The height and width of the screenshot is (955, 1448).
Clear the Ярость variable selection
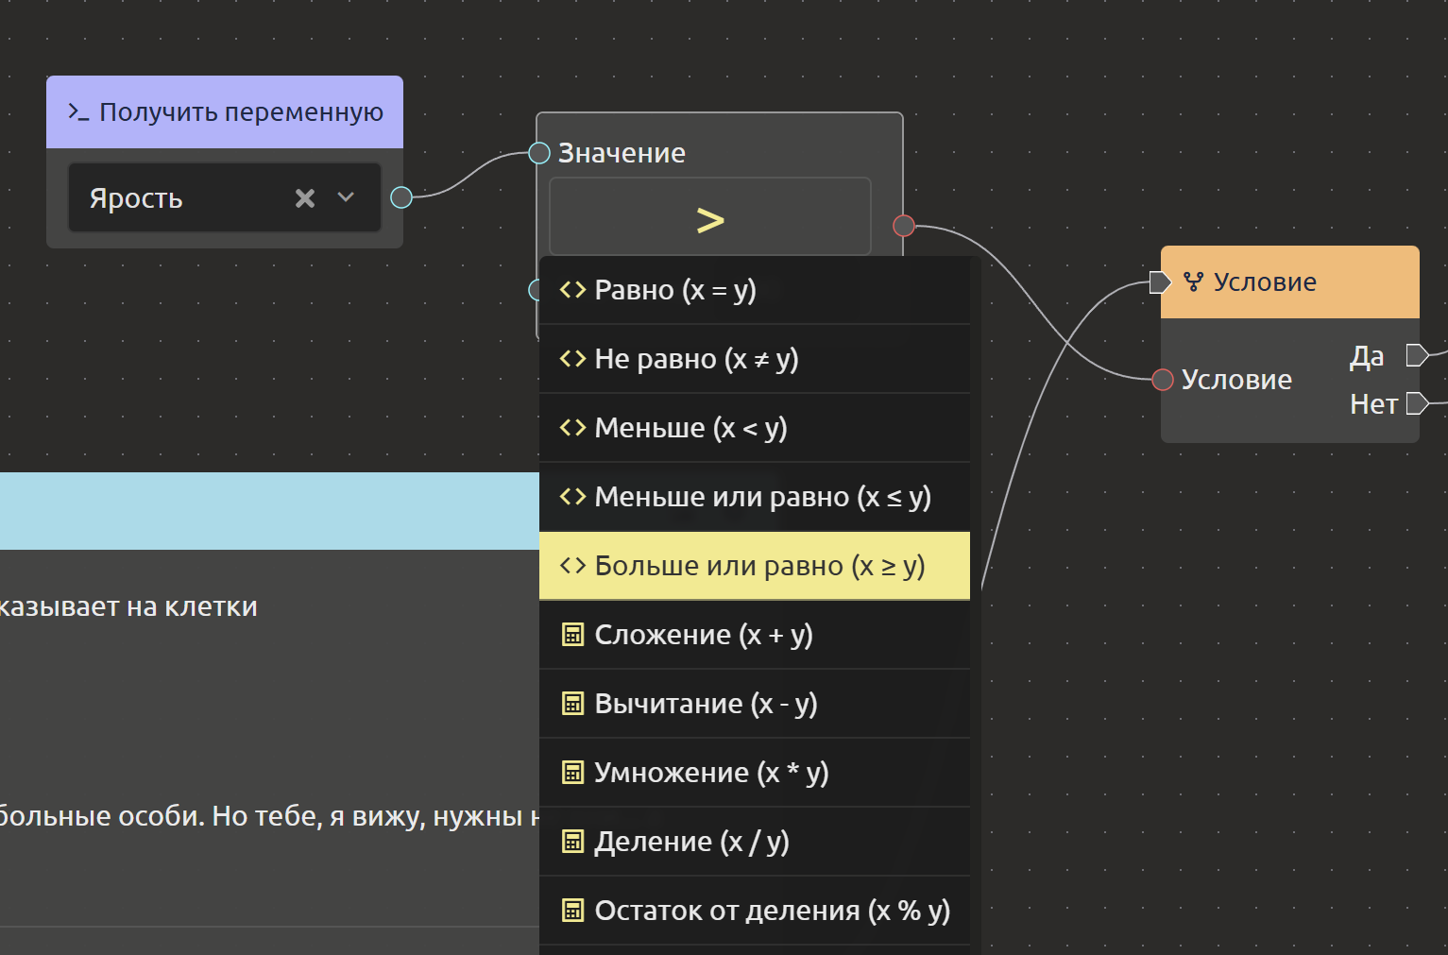click(x=304, y=198)
